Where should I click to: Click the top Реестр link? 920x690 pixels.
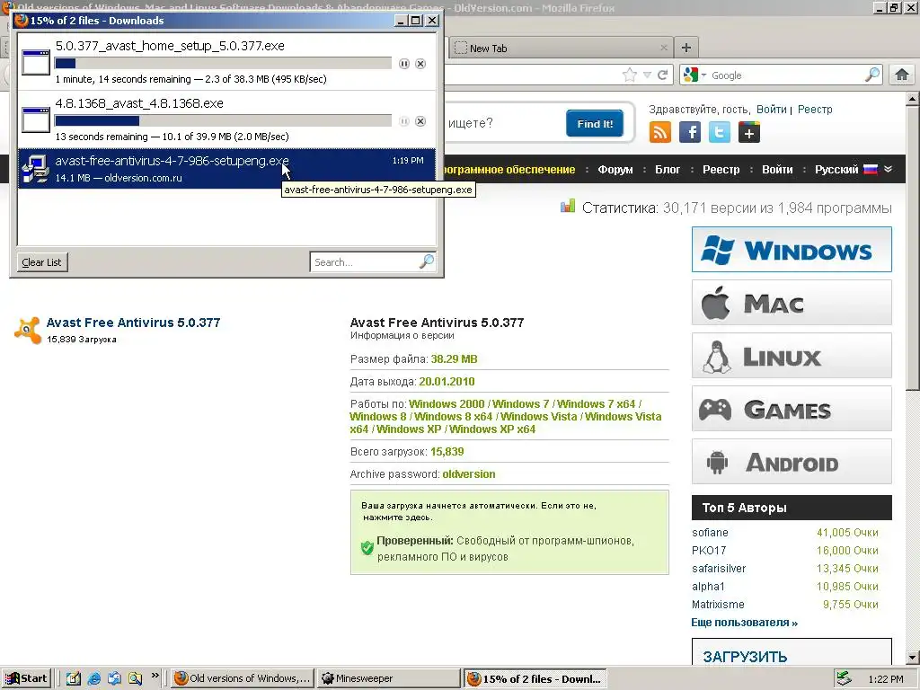[815, 109]
